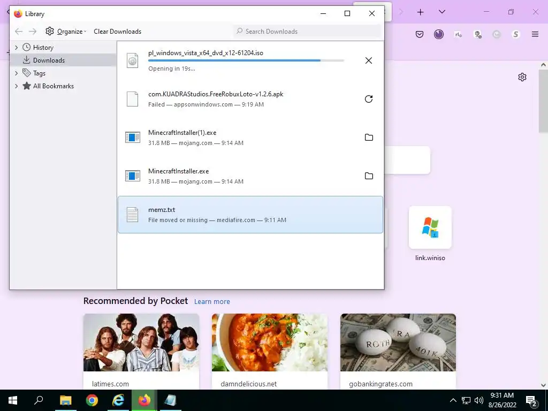
Task: Expand the Tags tree node
Action: pos(16,73)
